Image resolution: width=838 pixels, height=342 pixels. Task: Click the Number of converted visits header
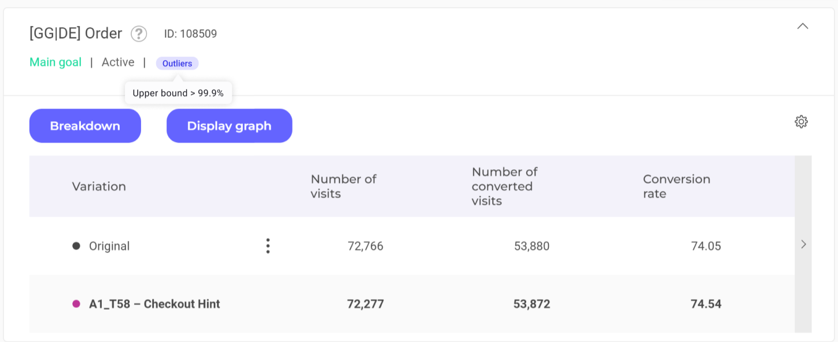504,187
